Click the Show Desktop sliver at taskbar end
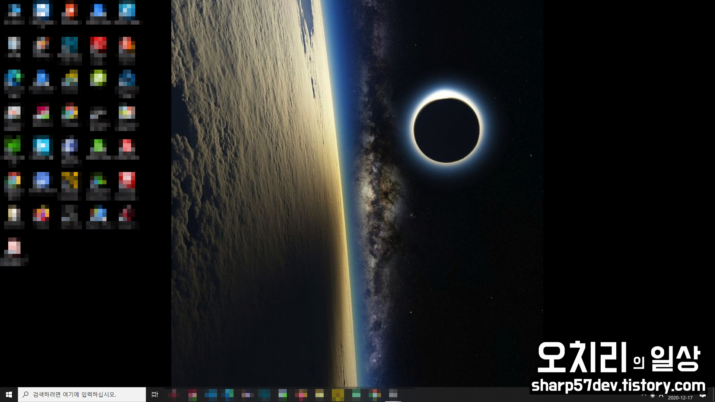The height and width of the screenshot is (402, 715). (714, 395)
